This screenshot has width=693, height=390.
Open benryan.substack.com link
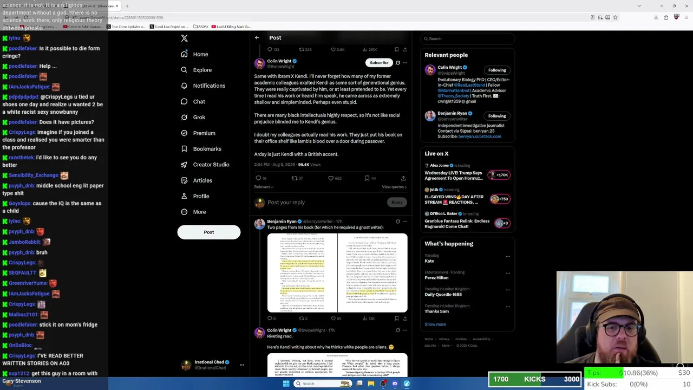480,136
